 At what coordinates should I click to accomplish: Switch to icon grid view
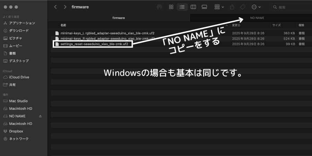coord(171,7)
